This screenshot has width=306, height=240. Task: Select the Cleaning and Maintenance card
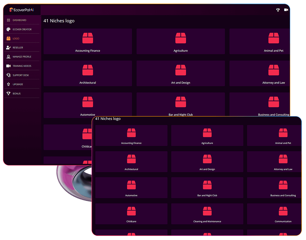point(207,214)
